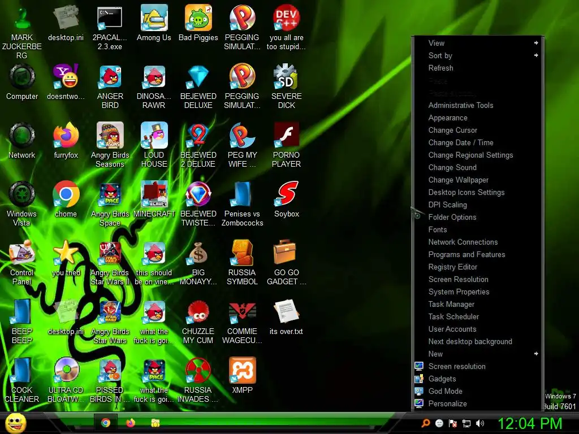Select Folder Options menu entry
Image resolution: width=579 pixels, height=434 pixels.
coord(477,217)
